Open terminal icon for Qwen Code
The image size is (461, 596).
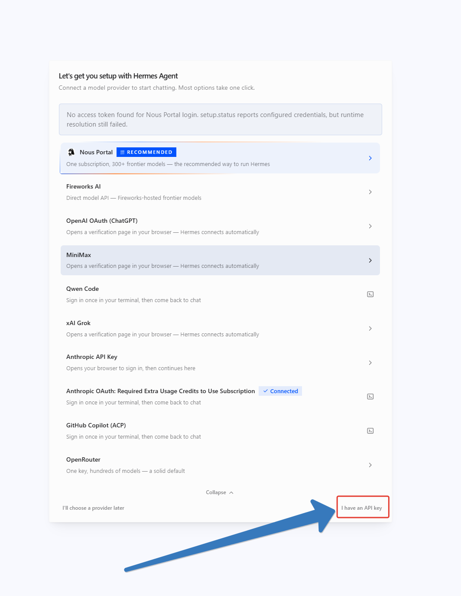coord(370,294)
